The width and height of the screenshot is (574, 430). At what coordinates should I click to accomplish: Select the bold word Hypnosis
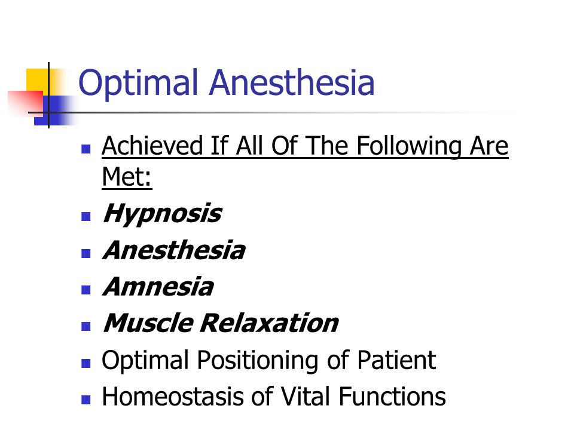(163, 214)
